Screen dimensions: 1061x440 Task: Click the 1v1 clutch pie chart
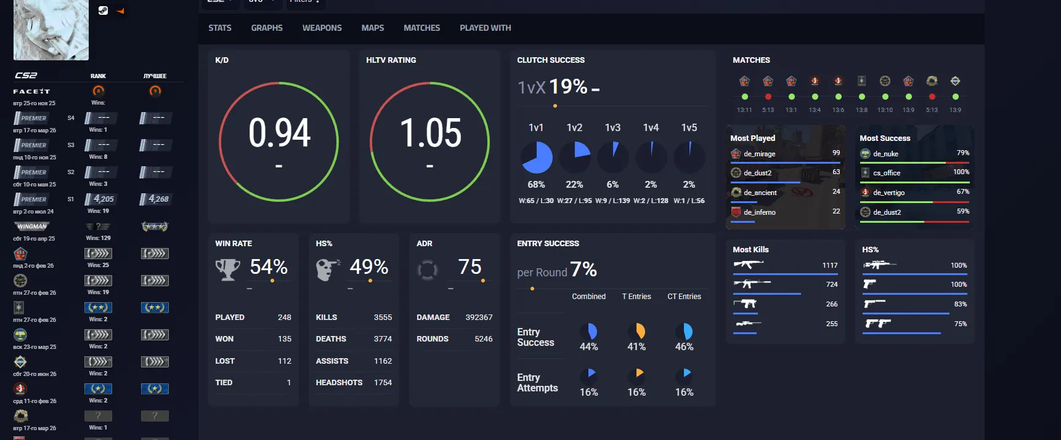537,158
